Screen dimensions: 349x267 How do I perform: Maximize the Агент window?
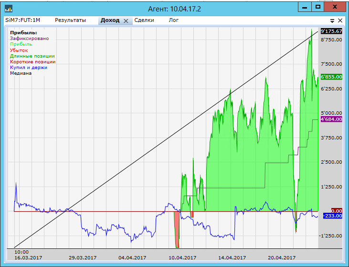click(x=317, y=7)
